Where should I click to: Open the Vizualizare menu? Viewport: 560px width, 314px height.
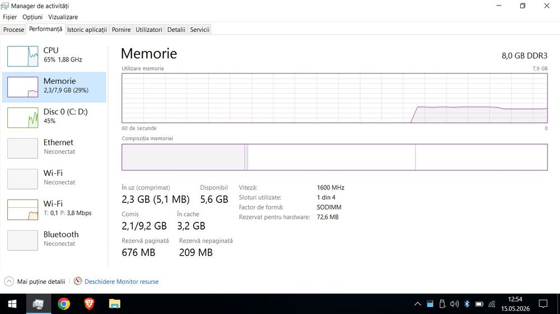[63, 17]
